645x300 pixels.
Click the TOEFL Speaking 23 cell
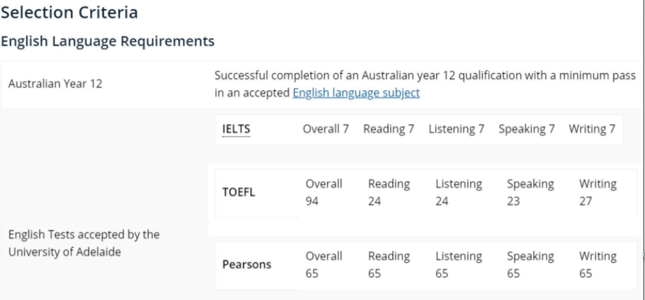coord(530,192)
